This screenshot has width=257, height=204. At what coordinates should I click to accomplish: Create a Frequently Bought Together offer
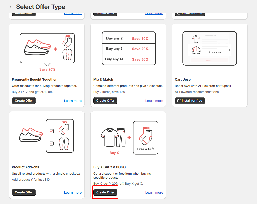pos(24,101)
